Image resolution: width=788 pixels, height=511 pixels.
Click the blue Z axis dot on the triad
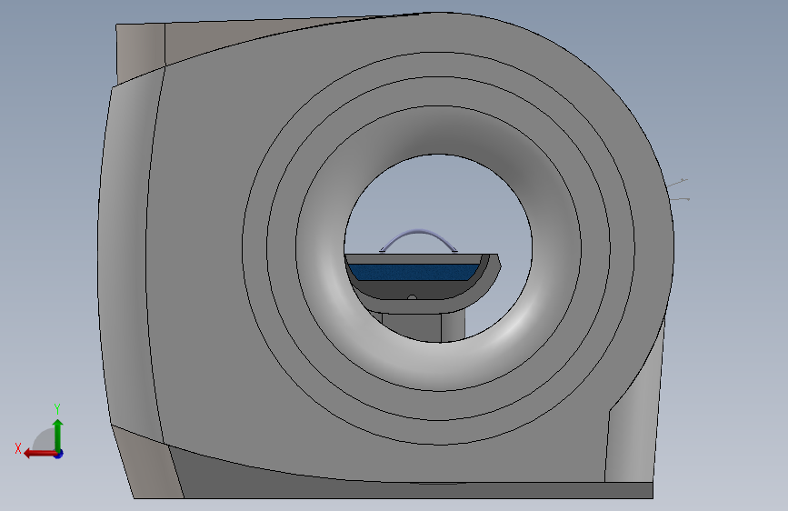point(59,455)
